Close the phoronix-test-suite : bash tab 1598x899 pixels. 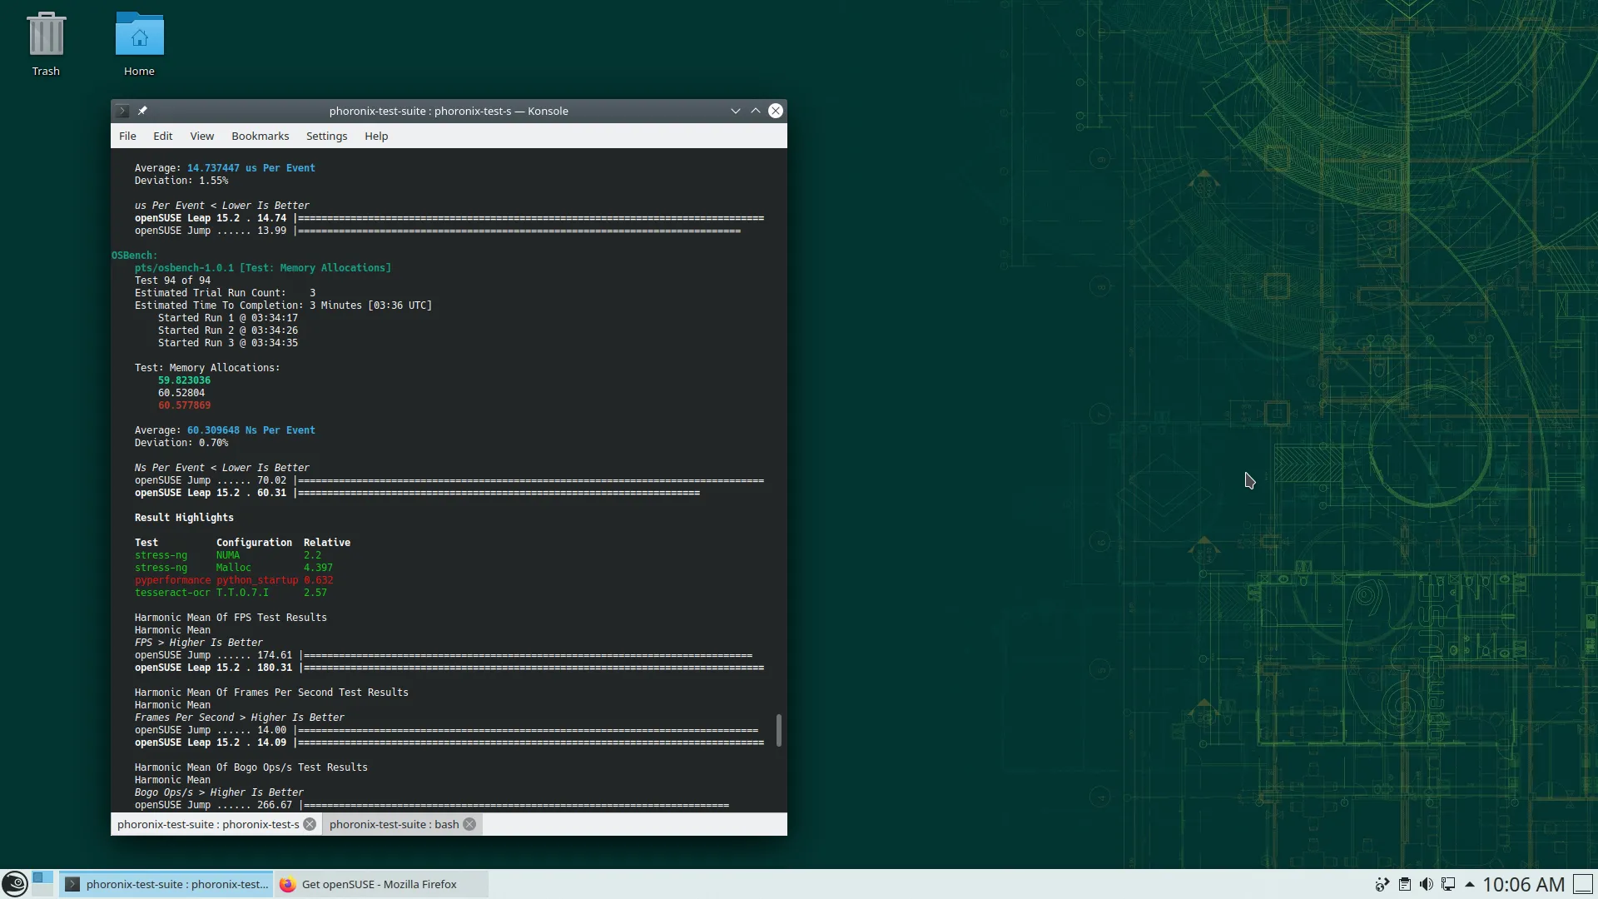pos(469,824)
